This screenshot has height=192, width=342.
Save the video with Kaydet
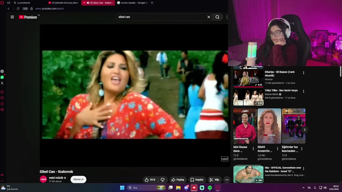[197, 180]
